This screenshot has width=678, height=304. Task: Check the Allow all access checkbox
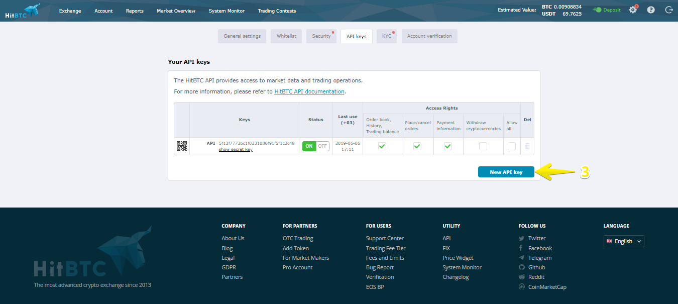pos(512,146)
